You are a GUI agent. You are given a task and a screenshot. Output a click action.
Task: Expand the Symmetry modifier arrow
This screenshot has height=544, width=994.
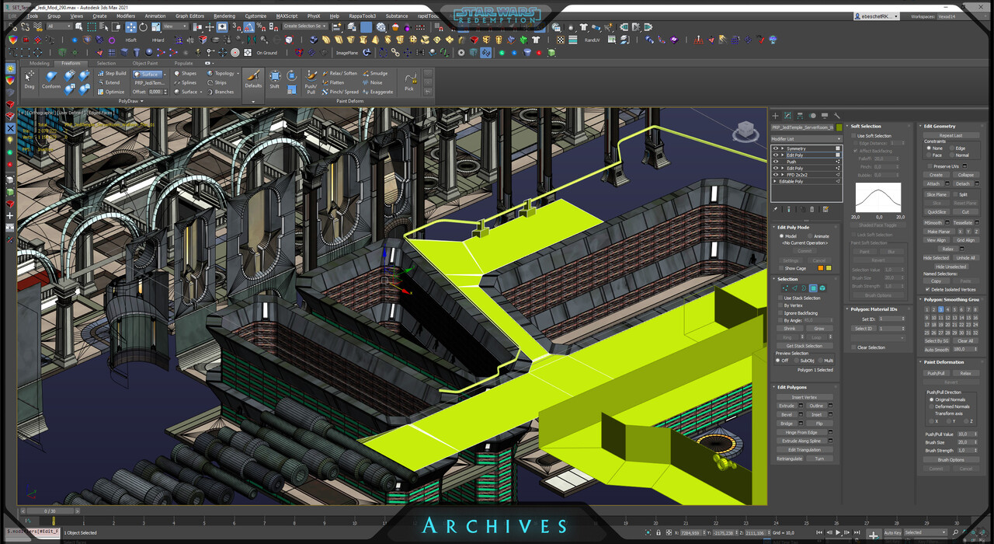click(x=783, y=148)
